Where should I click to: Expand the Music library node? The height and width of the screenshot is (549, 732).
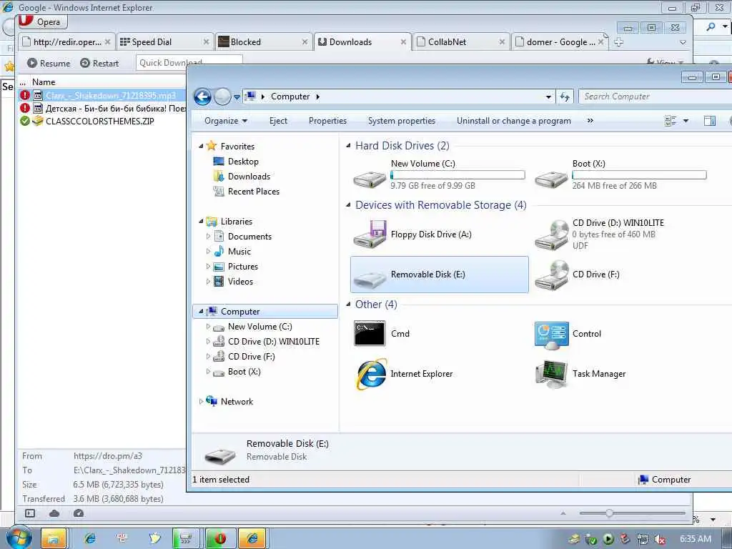pos(208,252)
